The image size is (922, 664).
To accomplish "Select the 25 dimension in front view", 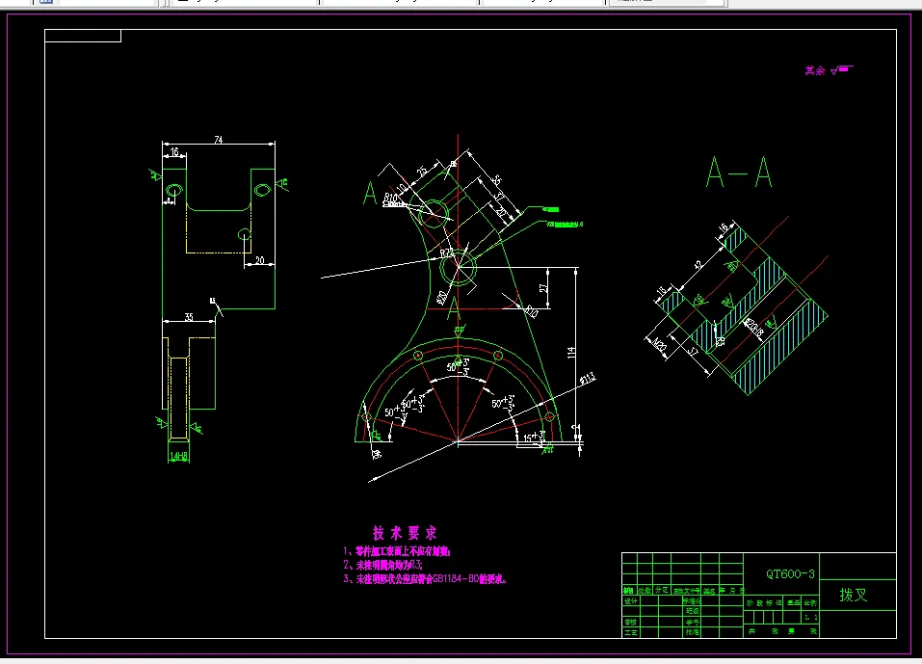I will click(x=422, y=172).
